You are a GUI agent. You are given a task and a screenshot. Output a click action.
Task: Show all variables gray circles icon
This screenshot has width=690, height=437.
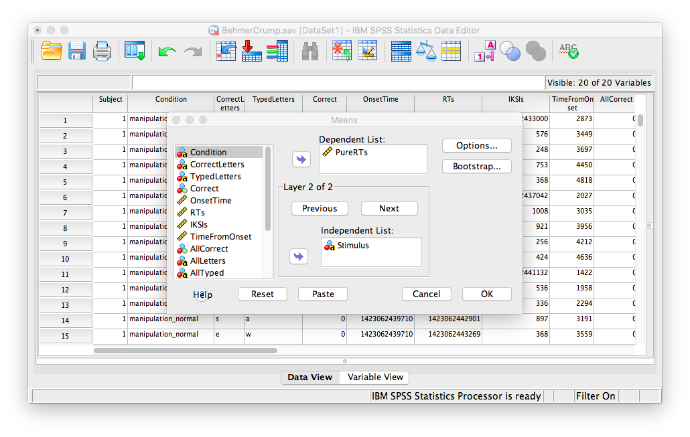[535, 51]
